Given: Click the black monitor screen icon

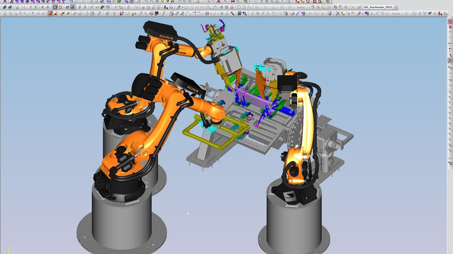Looking at the screenshot, I should (x=157, y=14).
